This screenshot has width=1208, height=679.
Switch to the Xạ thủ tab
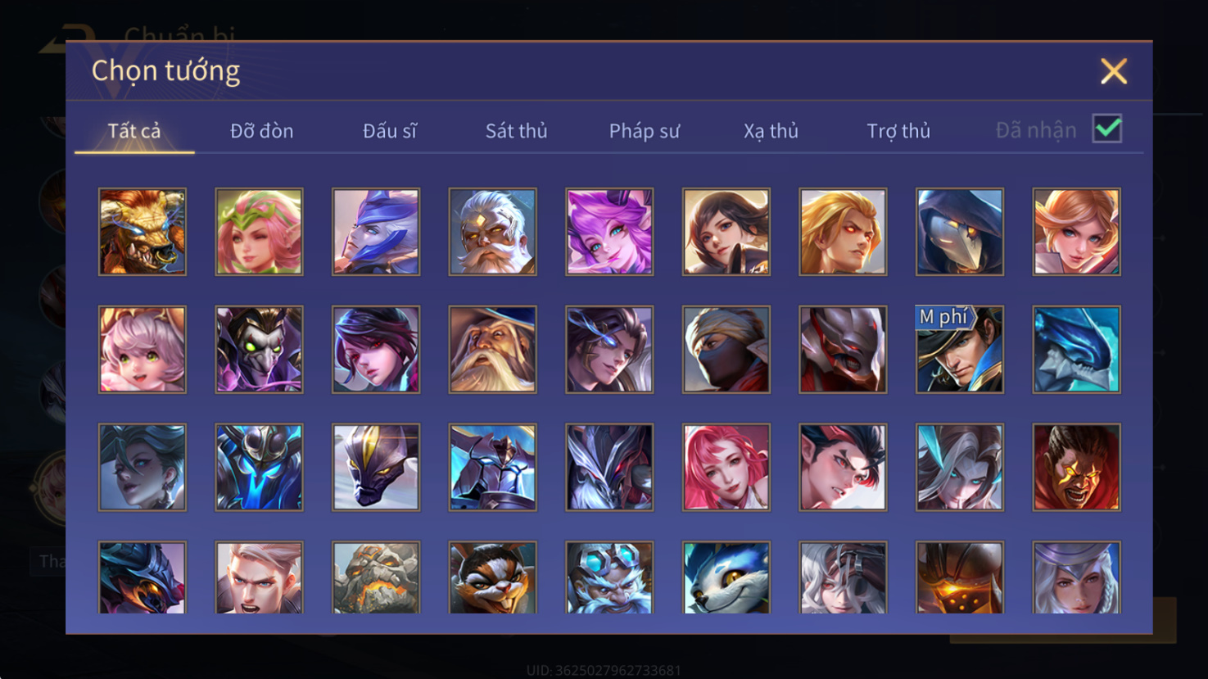(771, 131)
